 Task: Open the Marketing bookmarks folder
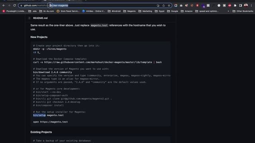click(145, 11)
